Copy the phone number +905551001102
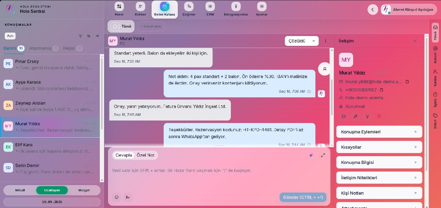 click(x=382, y=90)
